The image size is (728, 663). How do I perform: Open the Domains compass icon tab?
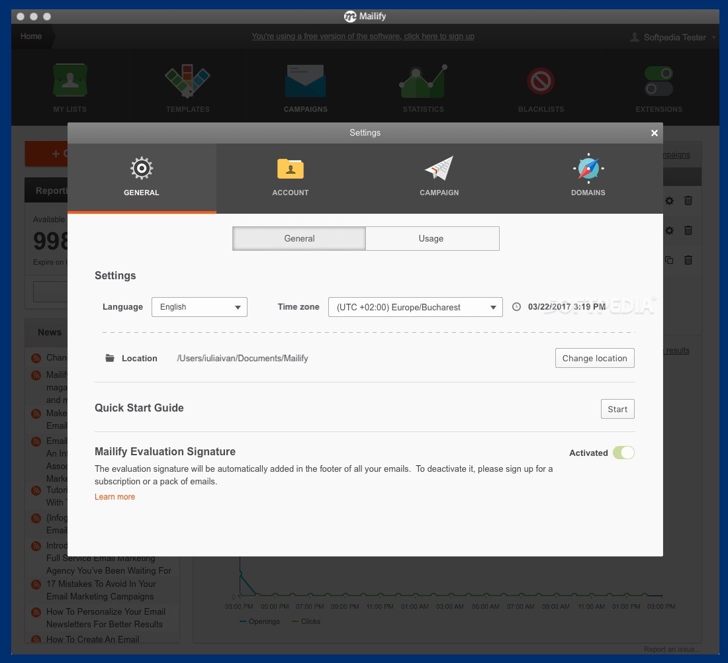coord(588,168)
